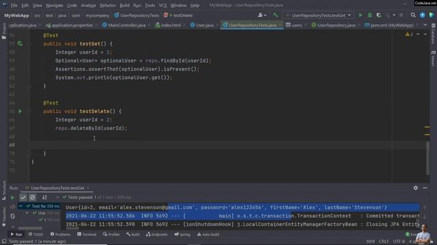Screen dimensions: 437x245
Task: Open the Favorites tool window stripe
Action: tap(3, 216)
